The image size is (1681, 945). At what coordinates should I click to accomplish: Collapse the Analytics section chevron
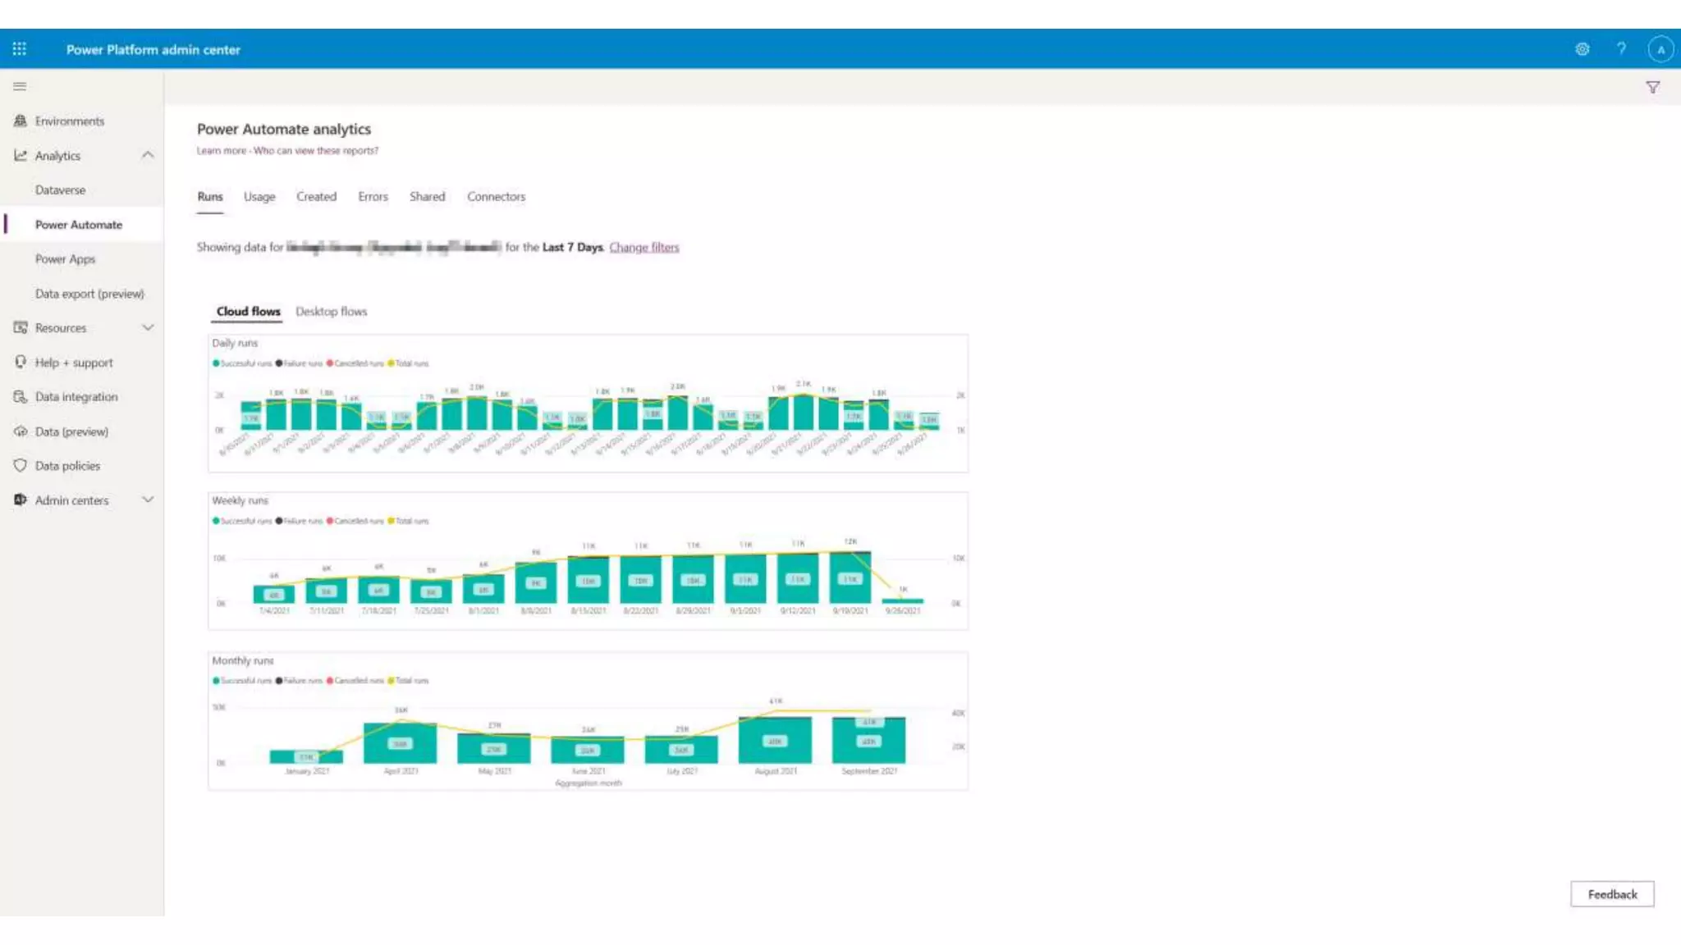[148, 155]
